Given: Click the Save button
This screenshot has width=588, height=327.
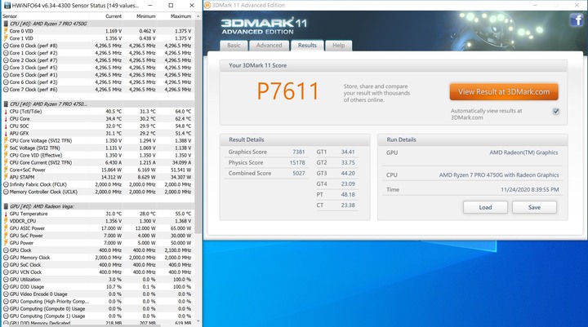Looking at the screenshot, I should point(534,207).
